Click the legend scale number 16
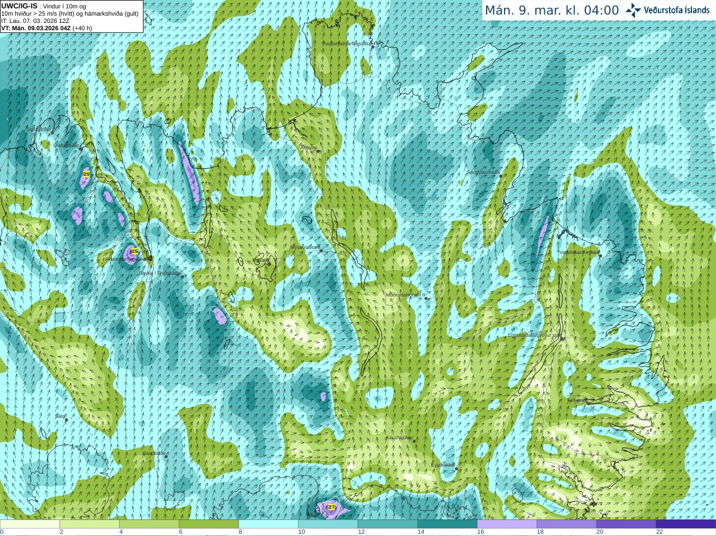Screen dimensions: 716x536 481,532
